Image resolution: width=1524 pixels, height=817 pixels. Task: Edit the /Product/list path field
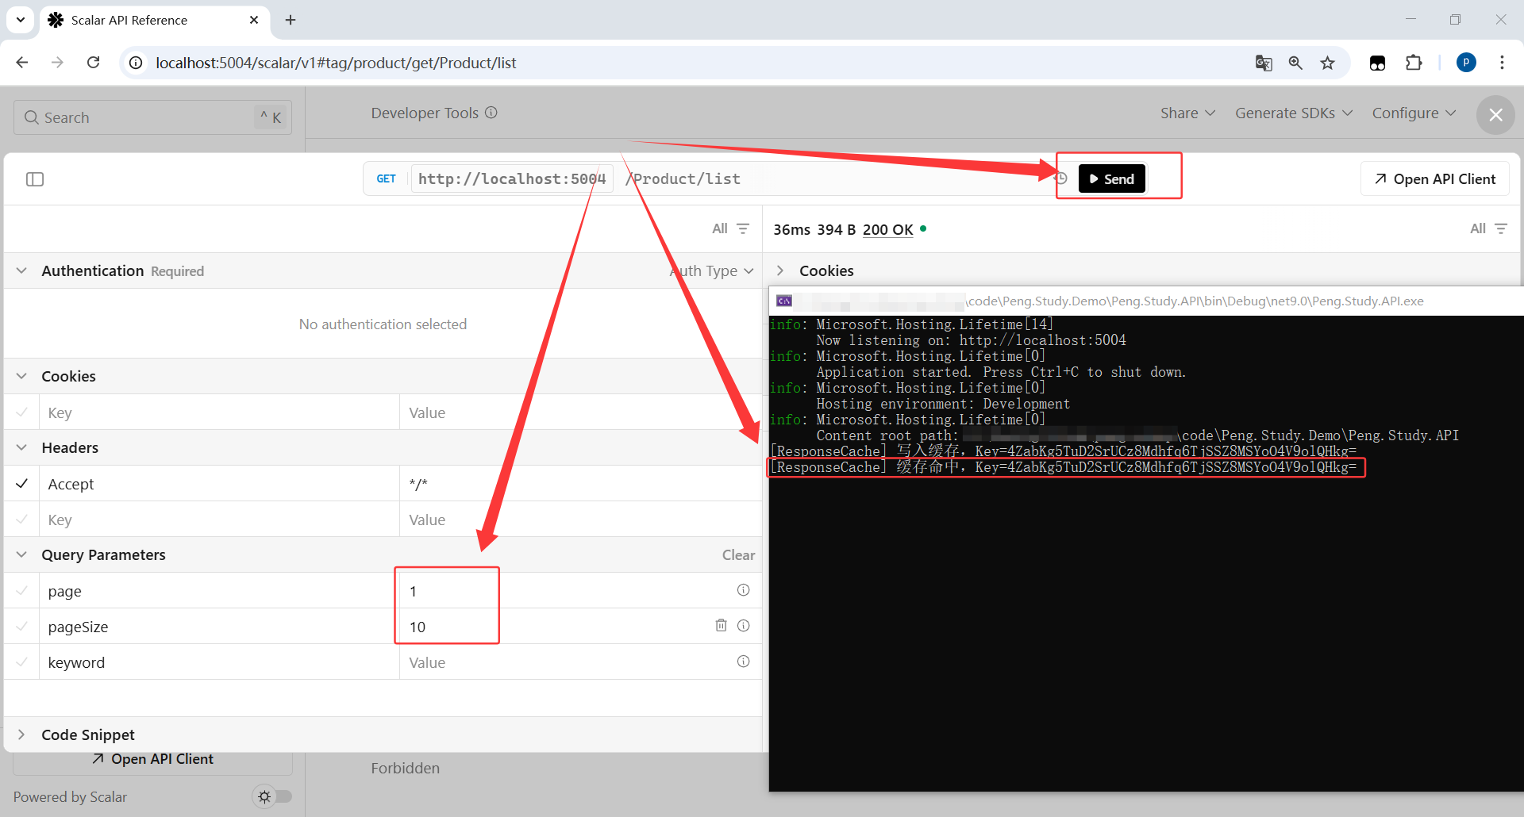(x=684, y=178)
